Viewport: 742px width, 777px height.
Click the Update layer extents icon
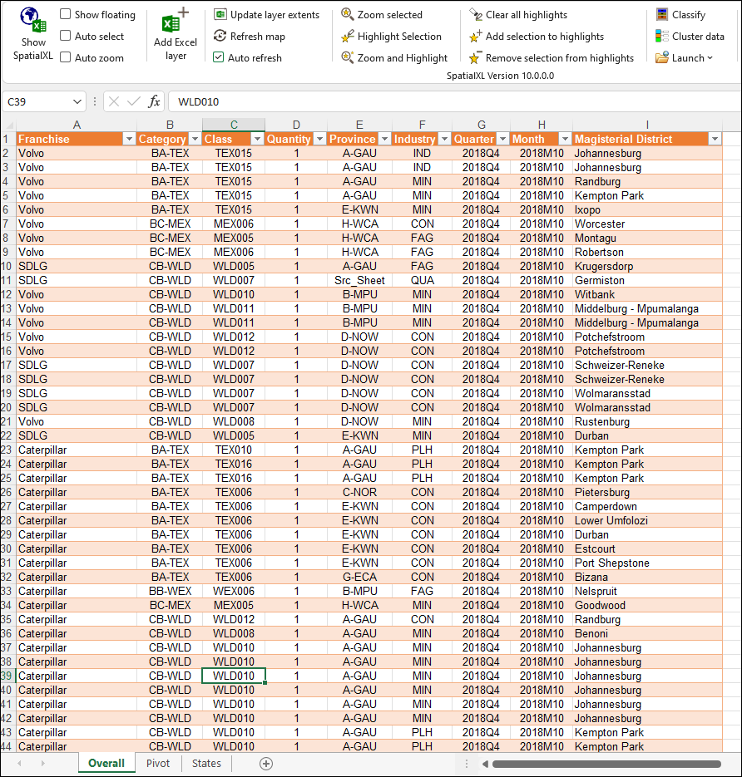pos(220,15)
